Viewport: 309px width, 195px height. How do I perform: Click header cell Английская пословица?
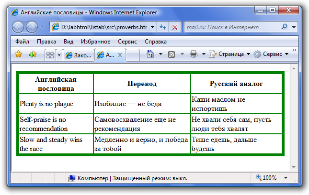click(x=56, y=84)
